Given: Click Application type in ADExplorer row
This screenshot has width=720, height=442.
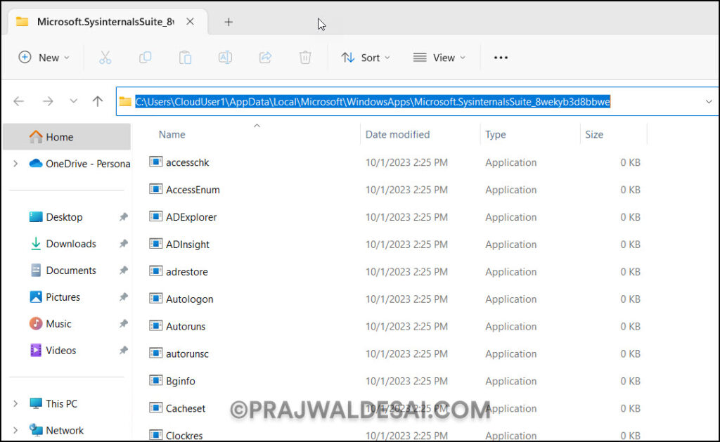Looking at the screenshot, I should (x=510, y=217).
